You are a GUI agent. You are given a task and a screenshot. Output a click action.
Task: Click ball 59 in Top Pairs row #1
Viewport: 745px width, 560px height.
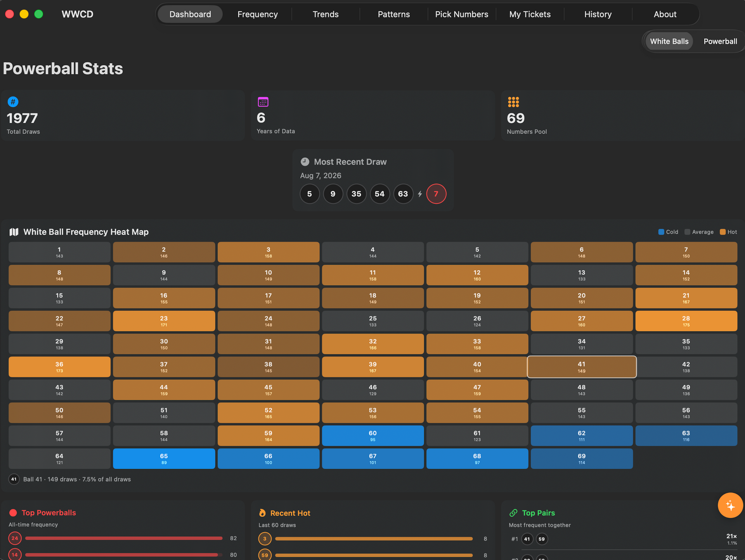542,539
